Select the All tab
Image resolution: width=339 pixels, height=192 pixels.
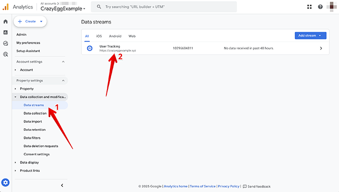(x=87, y=36)
